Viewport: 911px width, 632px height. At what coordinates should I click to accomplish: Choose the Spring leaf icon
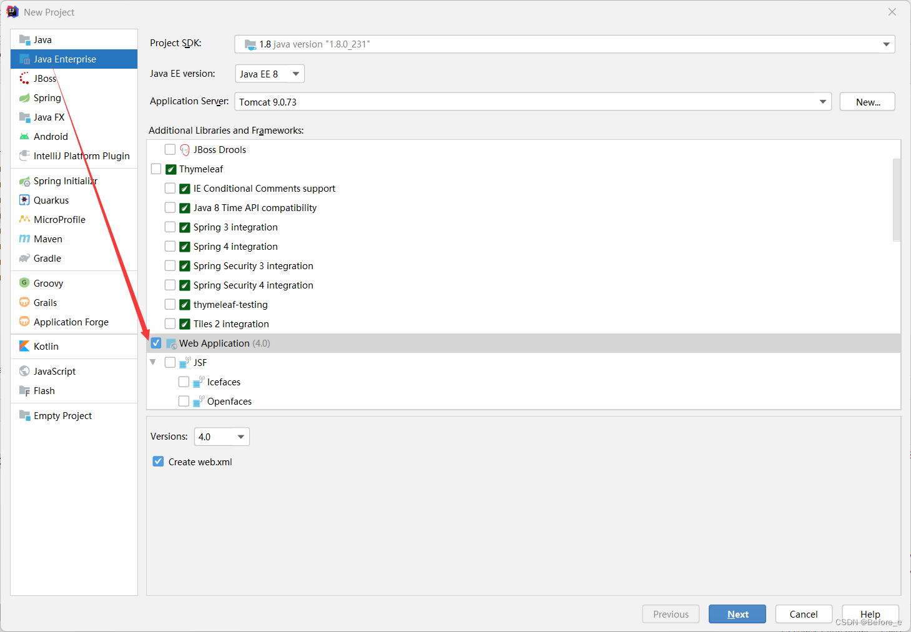click(x=24, y=98)
